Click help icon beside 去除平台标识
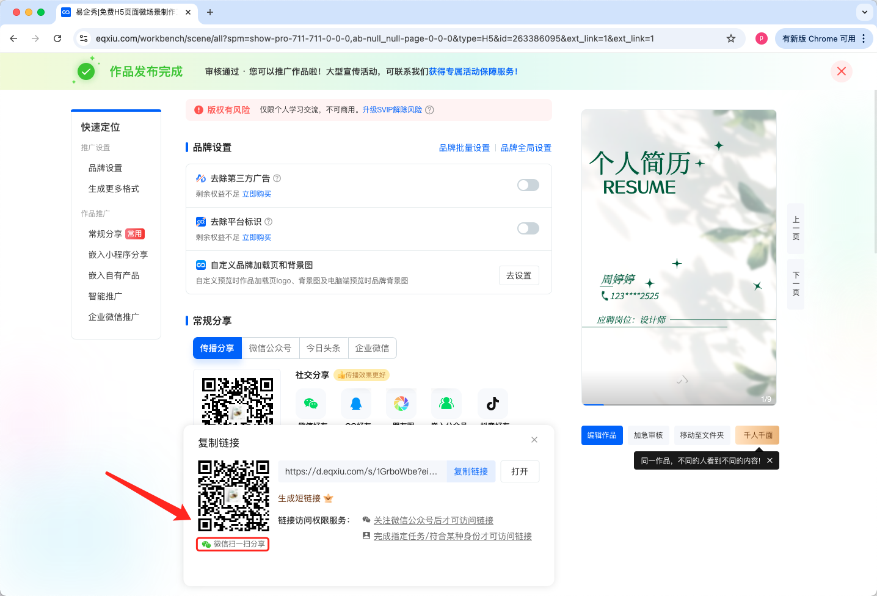 [269, 222]
